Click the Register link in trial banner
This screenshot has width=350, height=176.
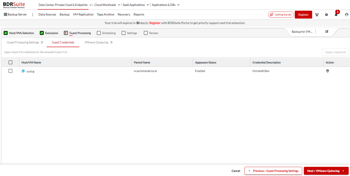pos(155,23)
